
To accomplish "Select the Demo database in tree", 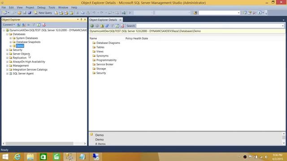I will 20,46.
